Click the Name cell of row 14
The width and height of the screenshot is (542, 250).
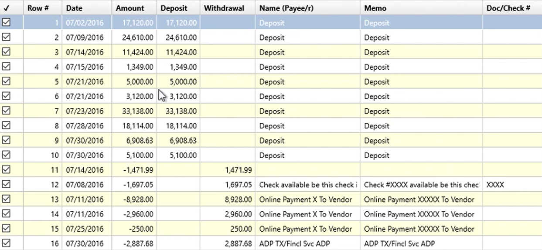click(x=308, y=214)
